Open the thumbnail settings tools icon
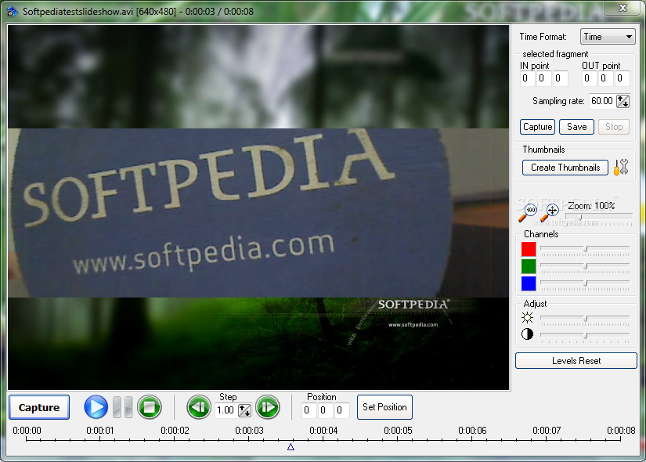Image resolution: width=646 pixels, height=462 pixels. coord(621,168)
